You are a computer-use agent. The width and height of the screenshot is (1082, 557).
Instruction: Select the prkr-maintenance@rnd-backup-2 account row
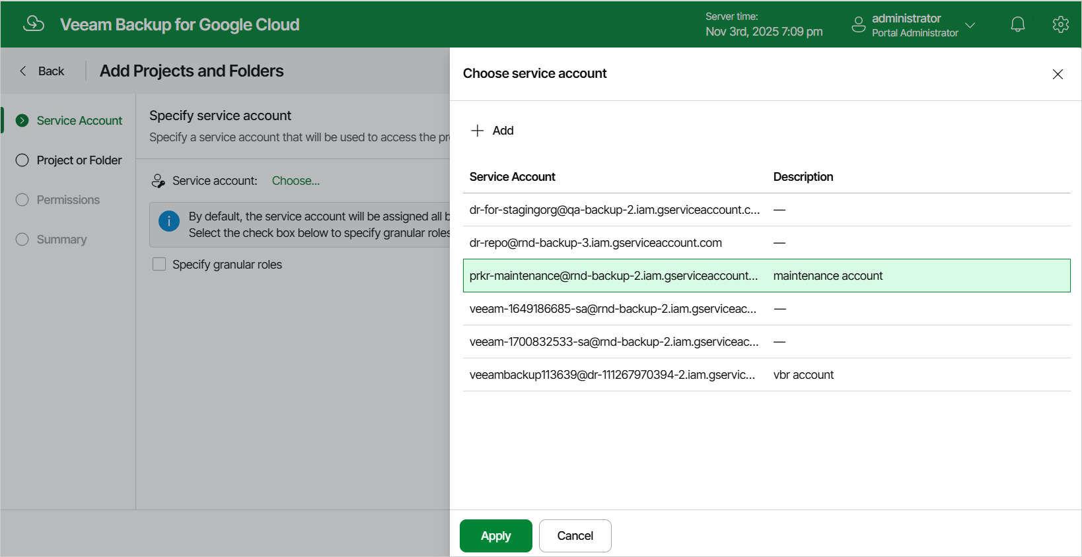tap(767, 276)
